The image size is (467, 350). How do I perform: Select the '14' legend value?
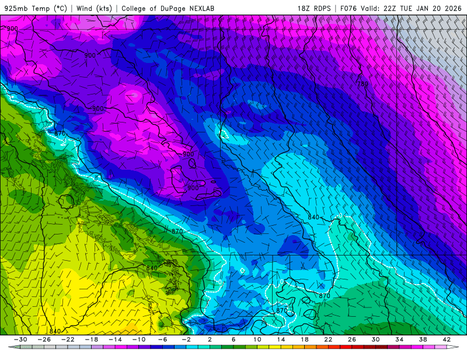pyautogui.click(x=281, y=339)
